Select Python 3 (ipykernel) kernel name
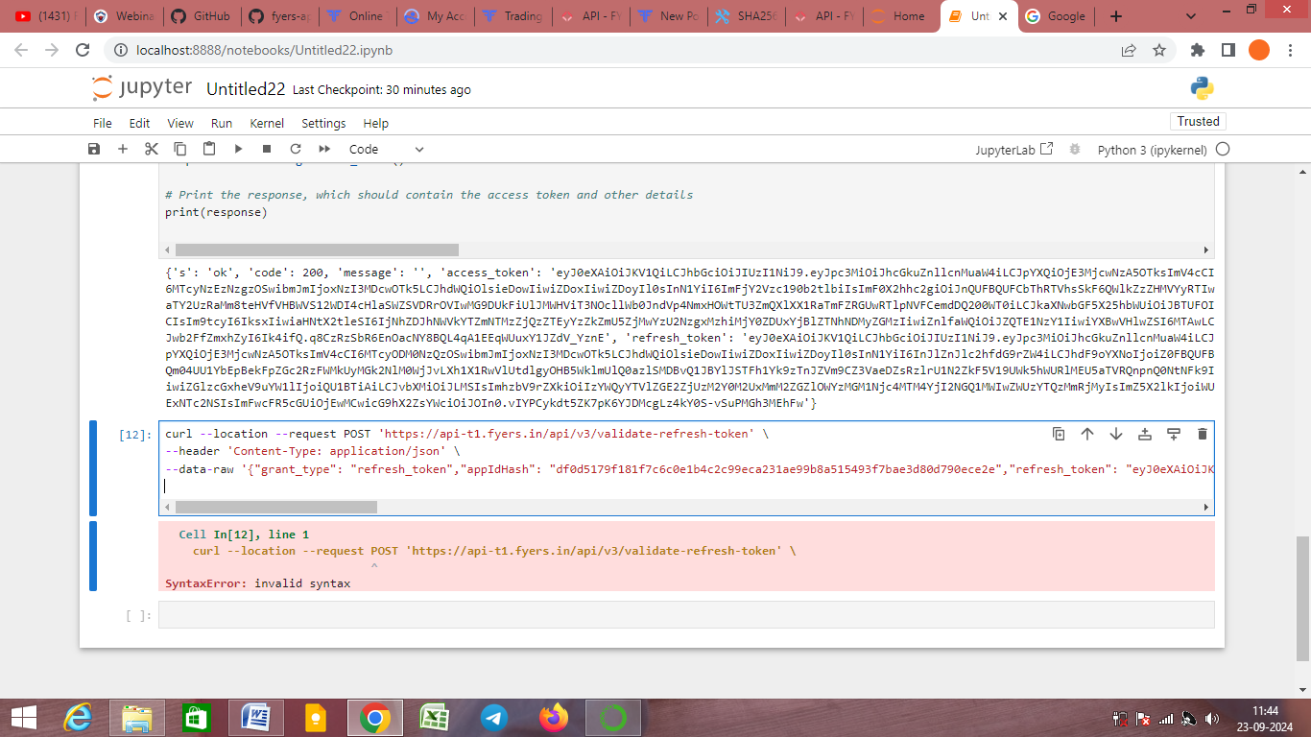 coord(1150,150)
